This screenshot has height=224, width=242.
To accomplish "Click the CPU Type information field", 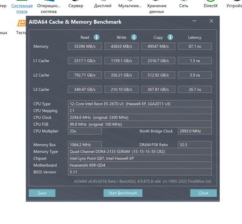I will (140, 104).
